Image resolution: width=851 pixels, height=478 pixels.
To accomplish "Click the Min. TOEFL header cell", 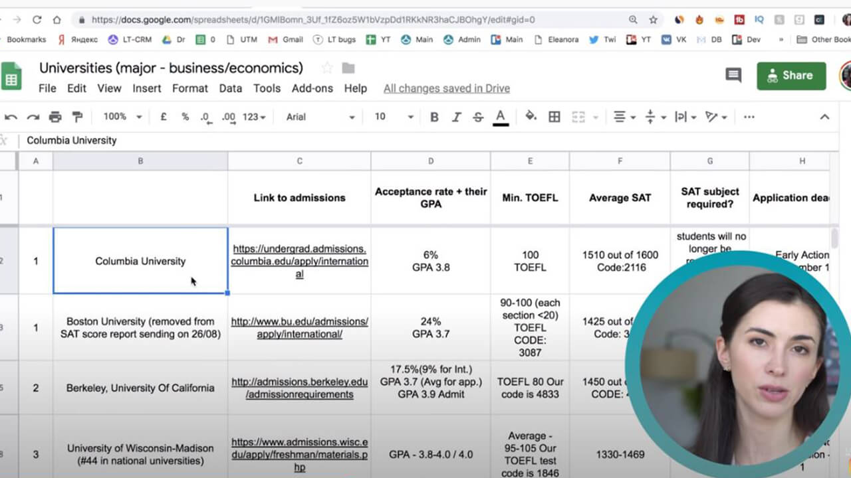I will point(530,198).
